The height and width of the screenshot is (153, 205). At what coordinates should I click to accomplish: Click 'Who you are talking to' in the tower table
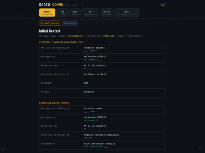(55, 108)
